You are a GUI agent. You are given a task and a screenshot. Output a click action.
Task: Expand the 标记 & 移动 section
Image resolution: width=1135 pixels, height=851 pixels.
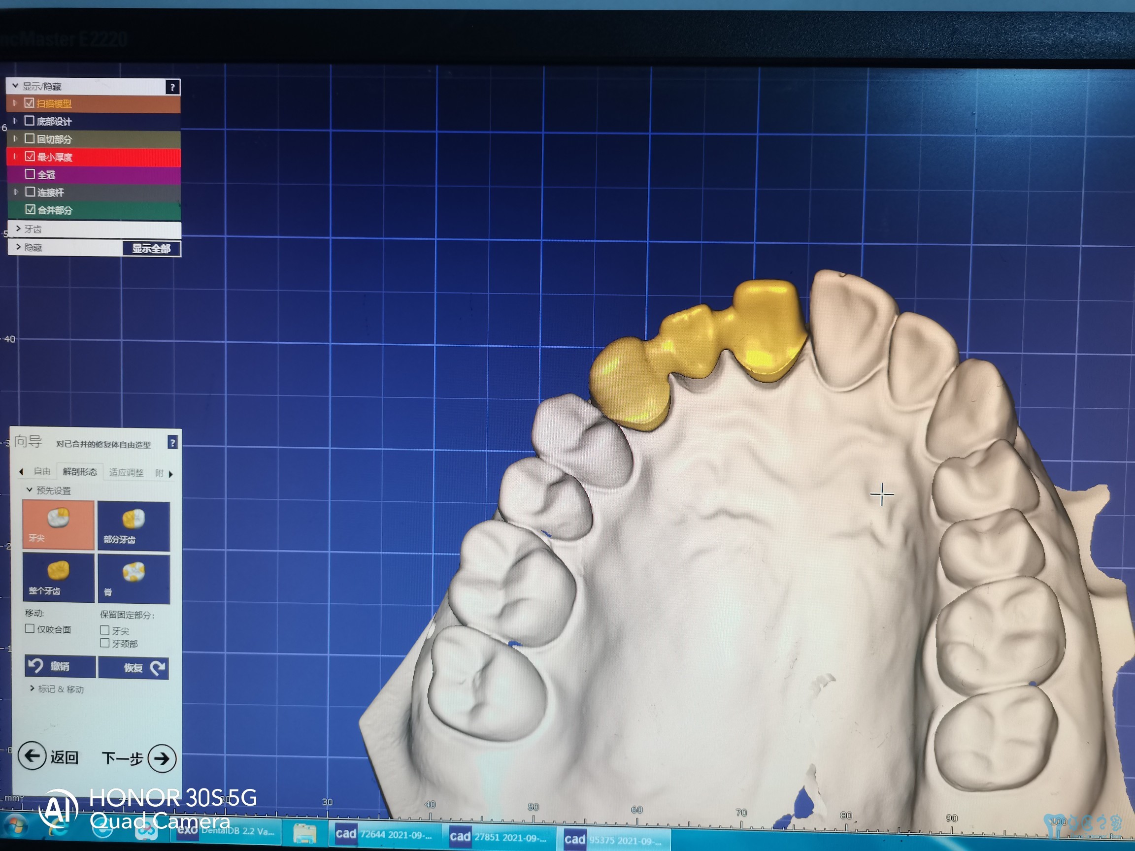tap(33, 688)
